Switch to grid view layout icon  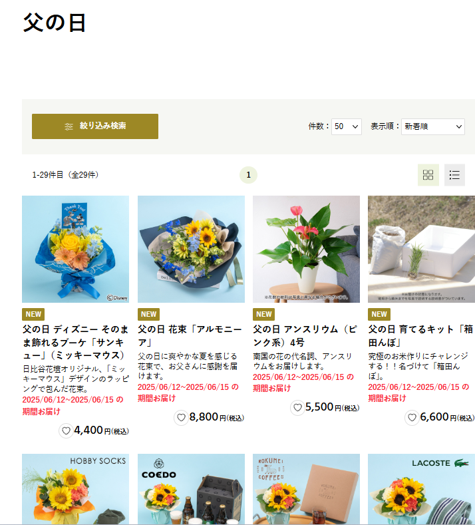coord(428,175)
